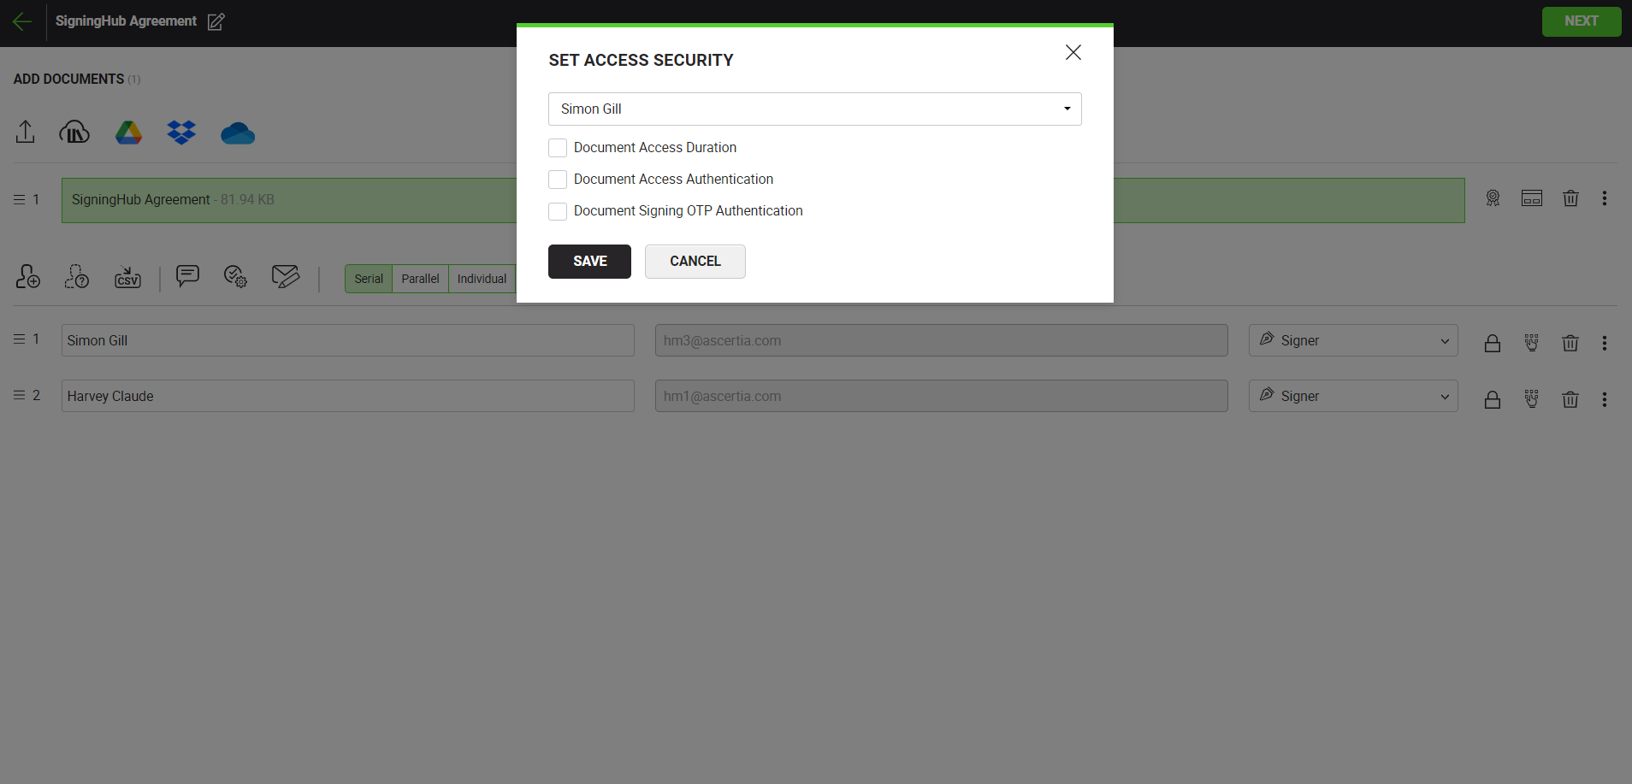Click the OneDrive cloud icon
Image resolution: width=1632 pixels, height=784 pixels.
click(238, 133)
